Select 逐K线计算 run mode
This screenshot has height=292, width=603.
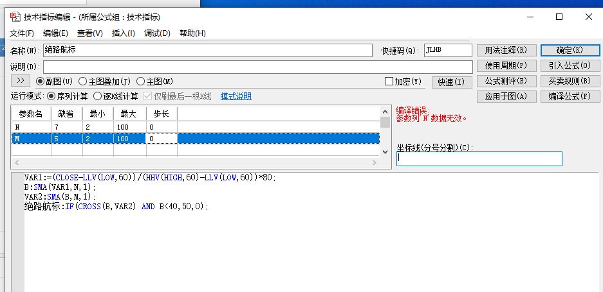(x=116, y=96)
